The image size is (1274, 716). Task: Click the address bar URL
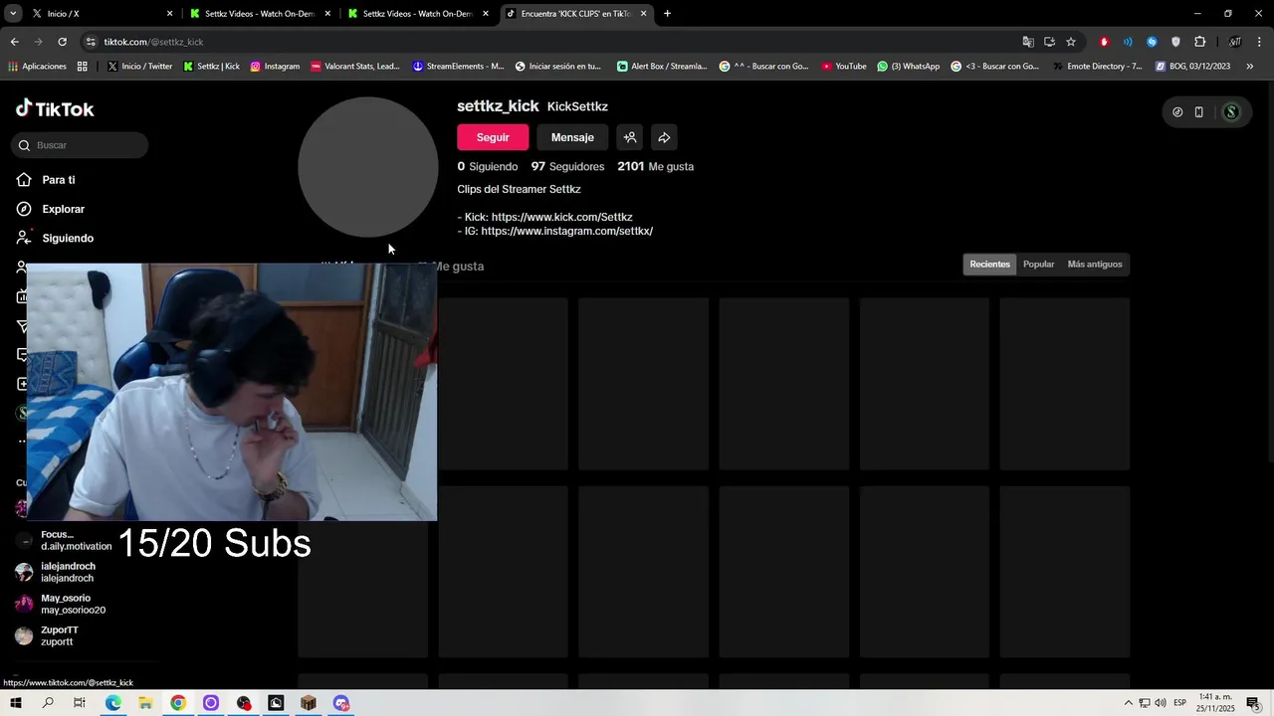[x=153, y=42]
